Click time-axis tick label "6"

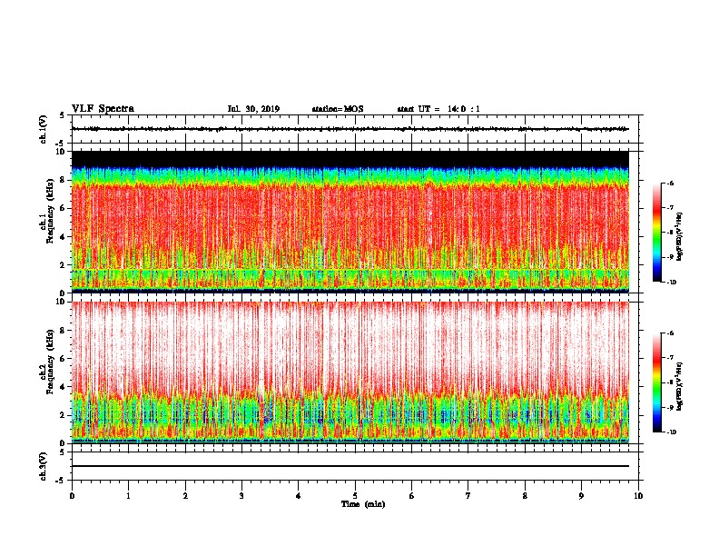412,496
